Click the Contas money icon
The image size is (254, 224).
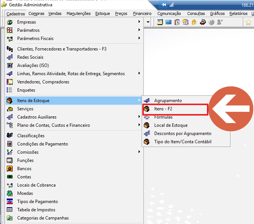10,177
